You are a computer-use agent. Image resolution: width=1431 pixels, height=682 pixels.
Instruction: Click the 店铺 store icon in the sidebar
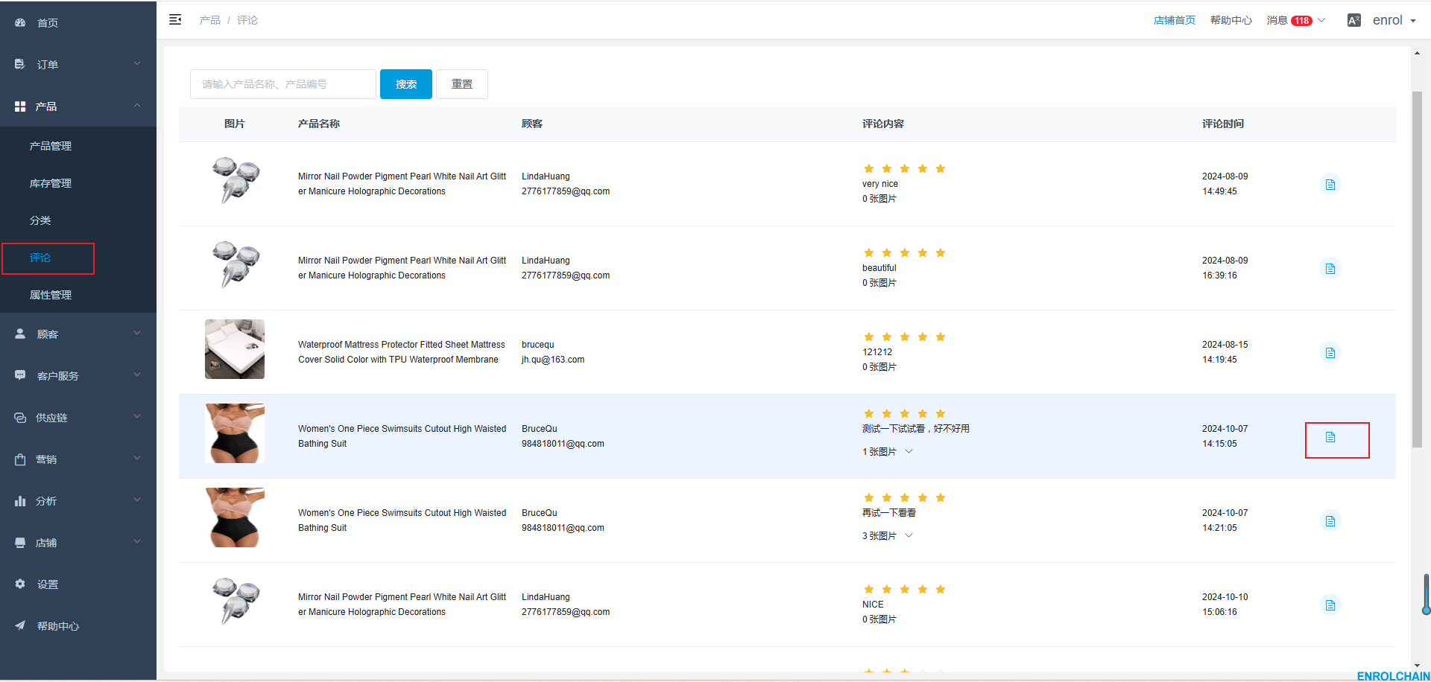pyautogui.click(x=20, y=543)
